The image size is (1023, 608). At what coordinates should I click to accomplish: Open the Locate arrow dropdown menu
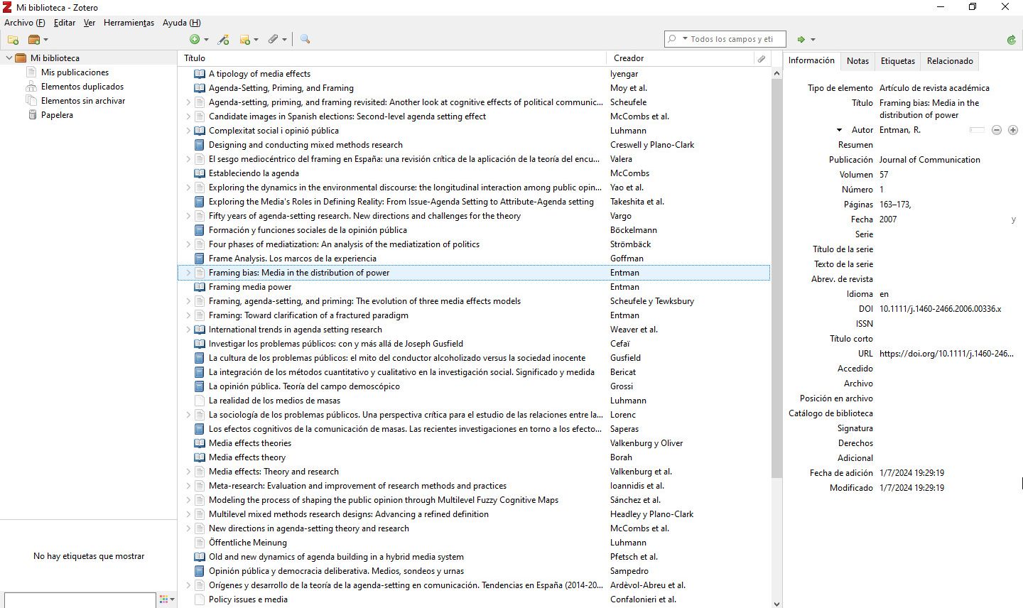[813, 40]
